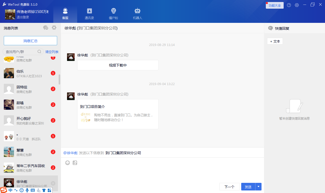Click the unread badge on 因特纽
The width and height of the screenshot is (325, 193).
tap(53, 89)
